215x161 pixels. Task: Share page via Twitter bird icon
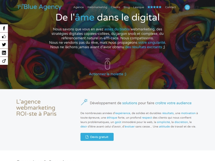4,45
